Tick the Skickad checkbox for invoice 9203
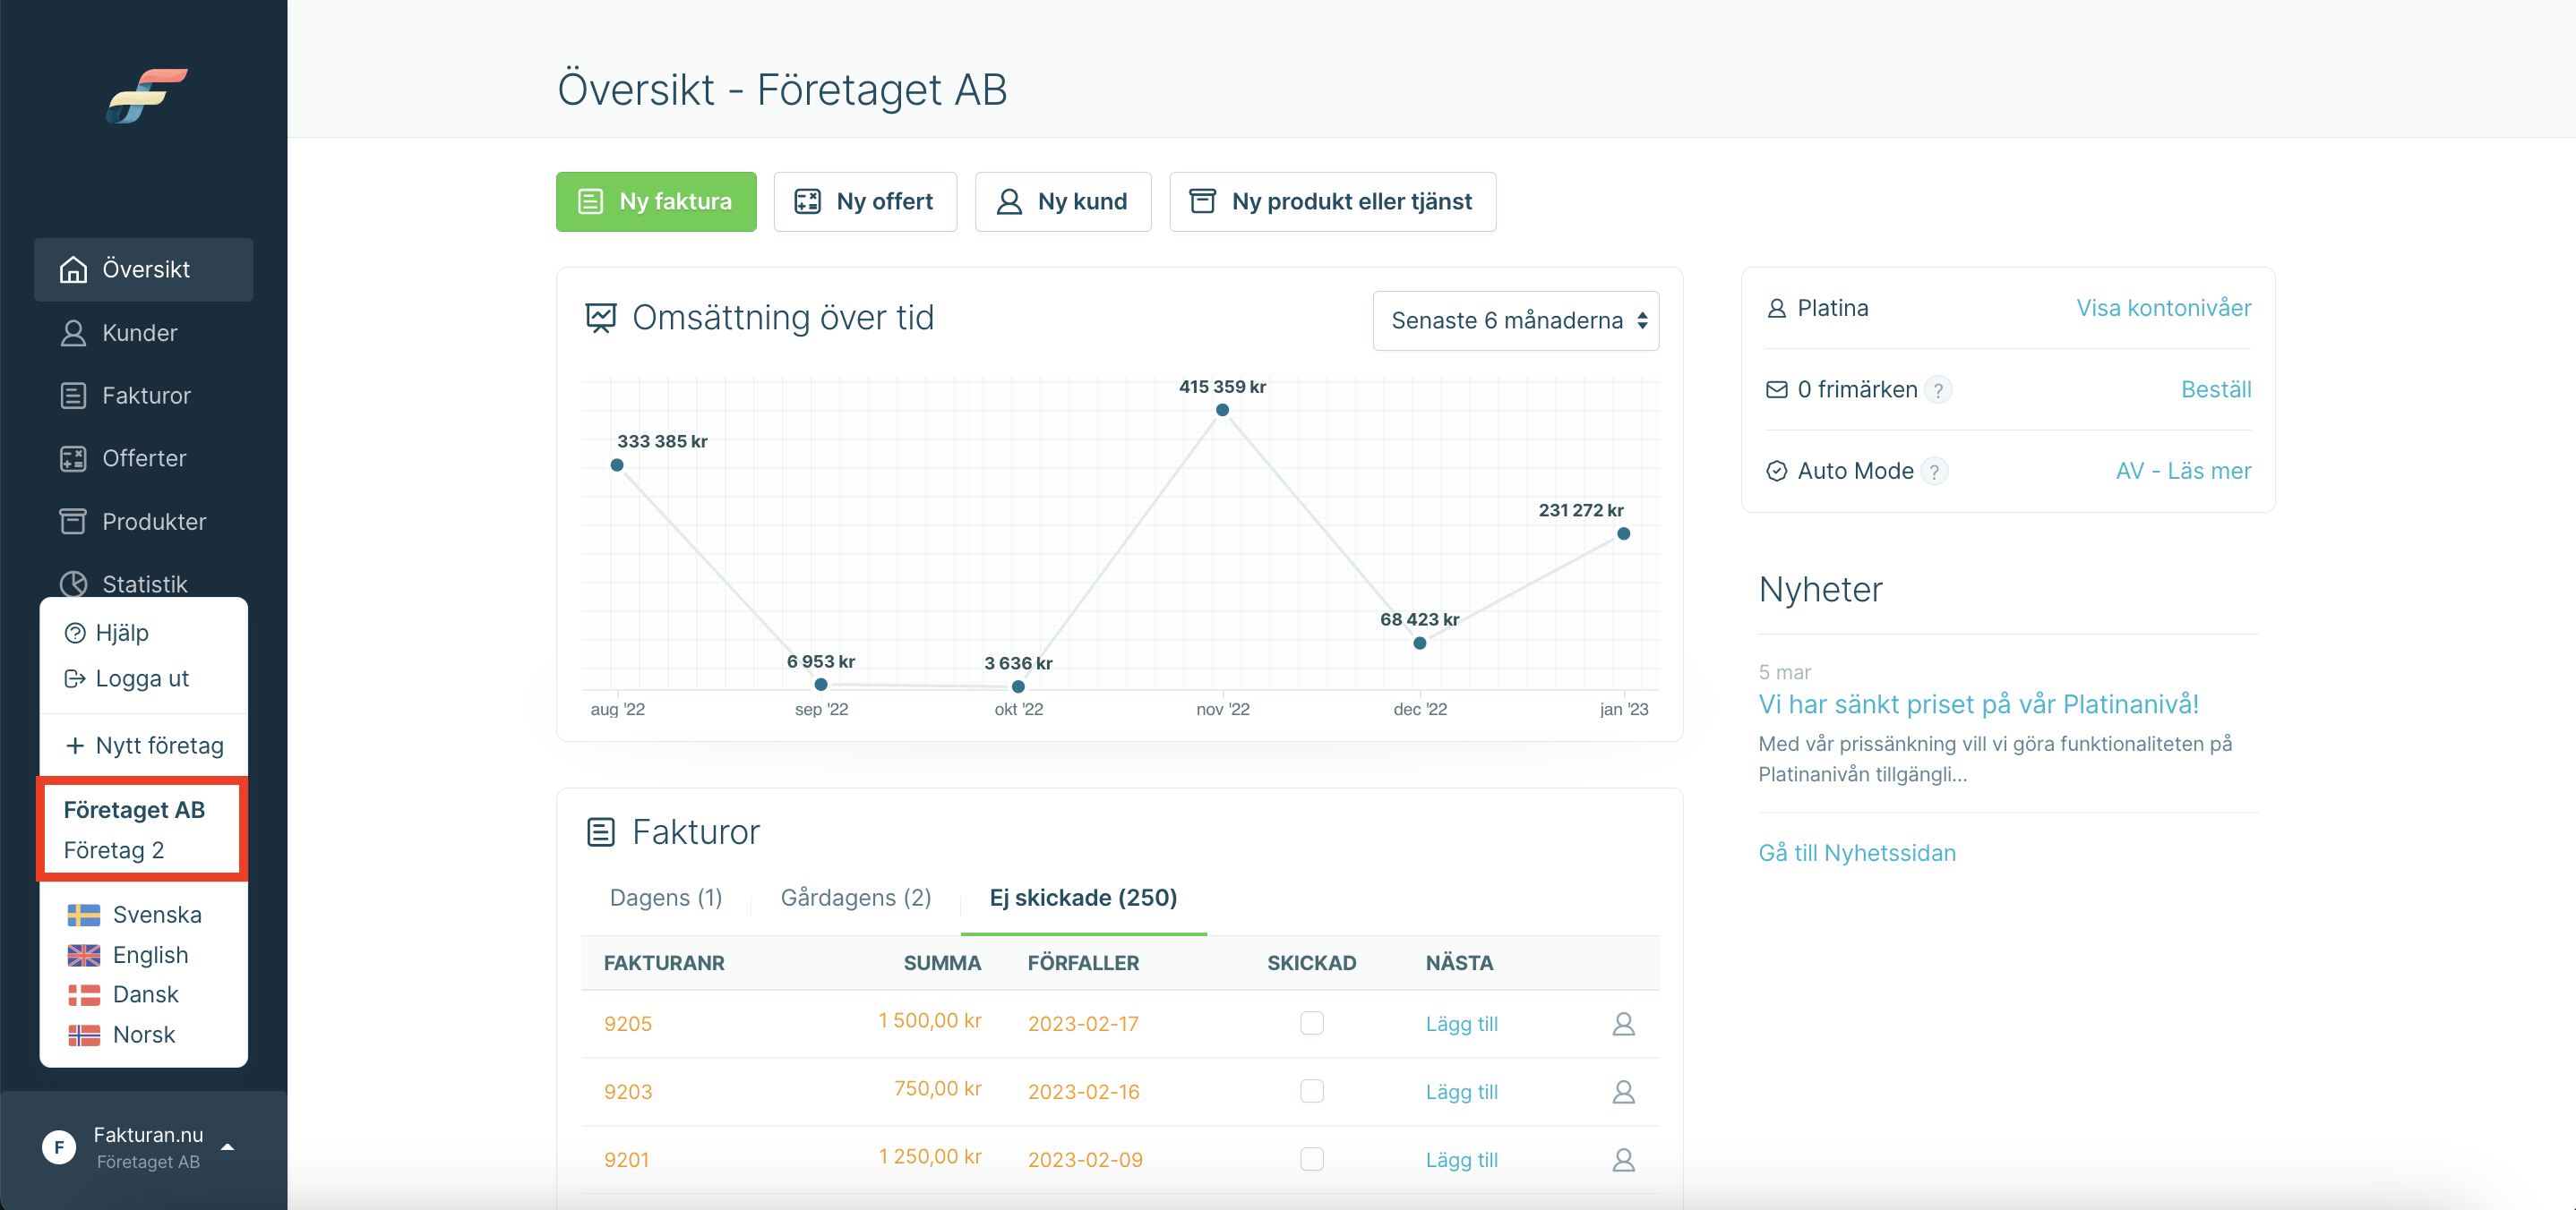 1311,1090
